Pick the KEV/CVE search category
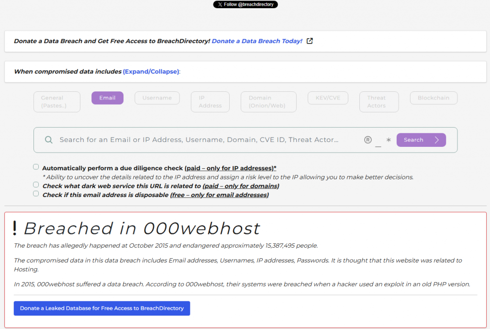 point(328,98)
